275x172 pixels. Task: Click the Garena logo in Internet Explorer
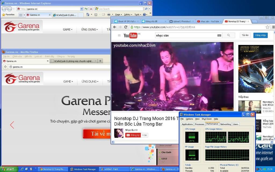point(22,27)
